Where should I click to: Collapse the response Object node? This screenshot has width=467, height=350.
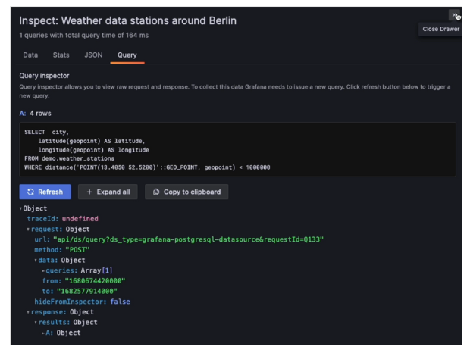(x=28, y=312)
